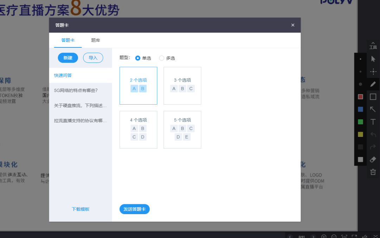The image size is (380, 238).
Task: Select the rectangle shape tool
Action: (373, 97)
